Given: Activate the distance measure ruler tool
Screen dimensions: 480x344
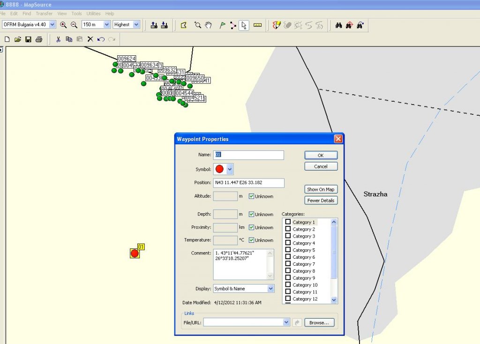Looking at the screenshot, I should click(x=257, y=25).
